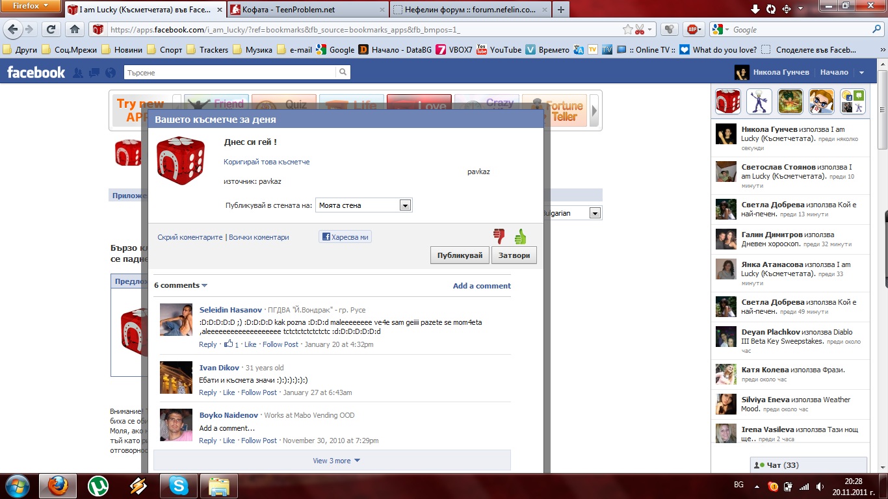This screenshot has width=888, height=499.
Task: Open the Facebook account arrow menu
Action: coord(862,73)
